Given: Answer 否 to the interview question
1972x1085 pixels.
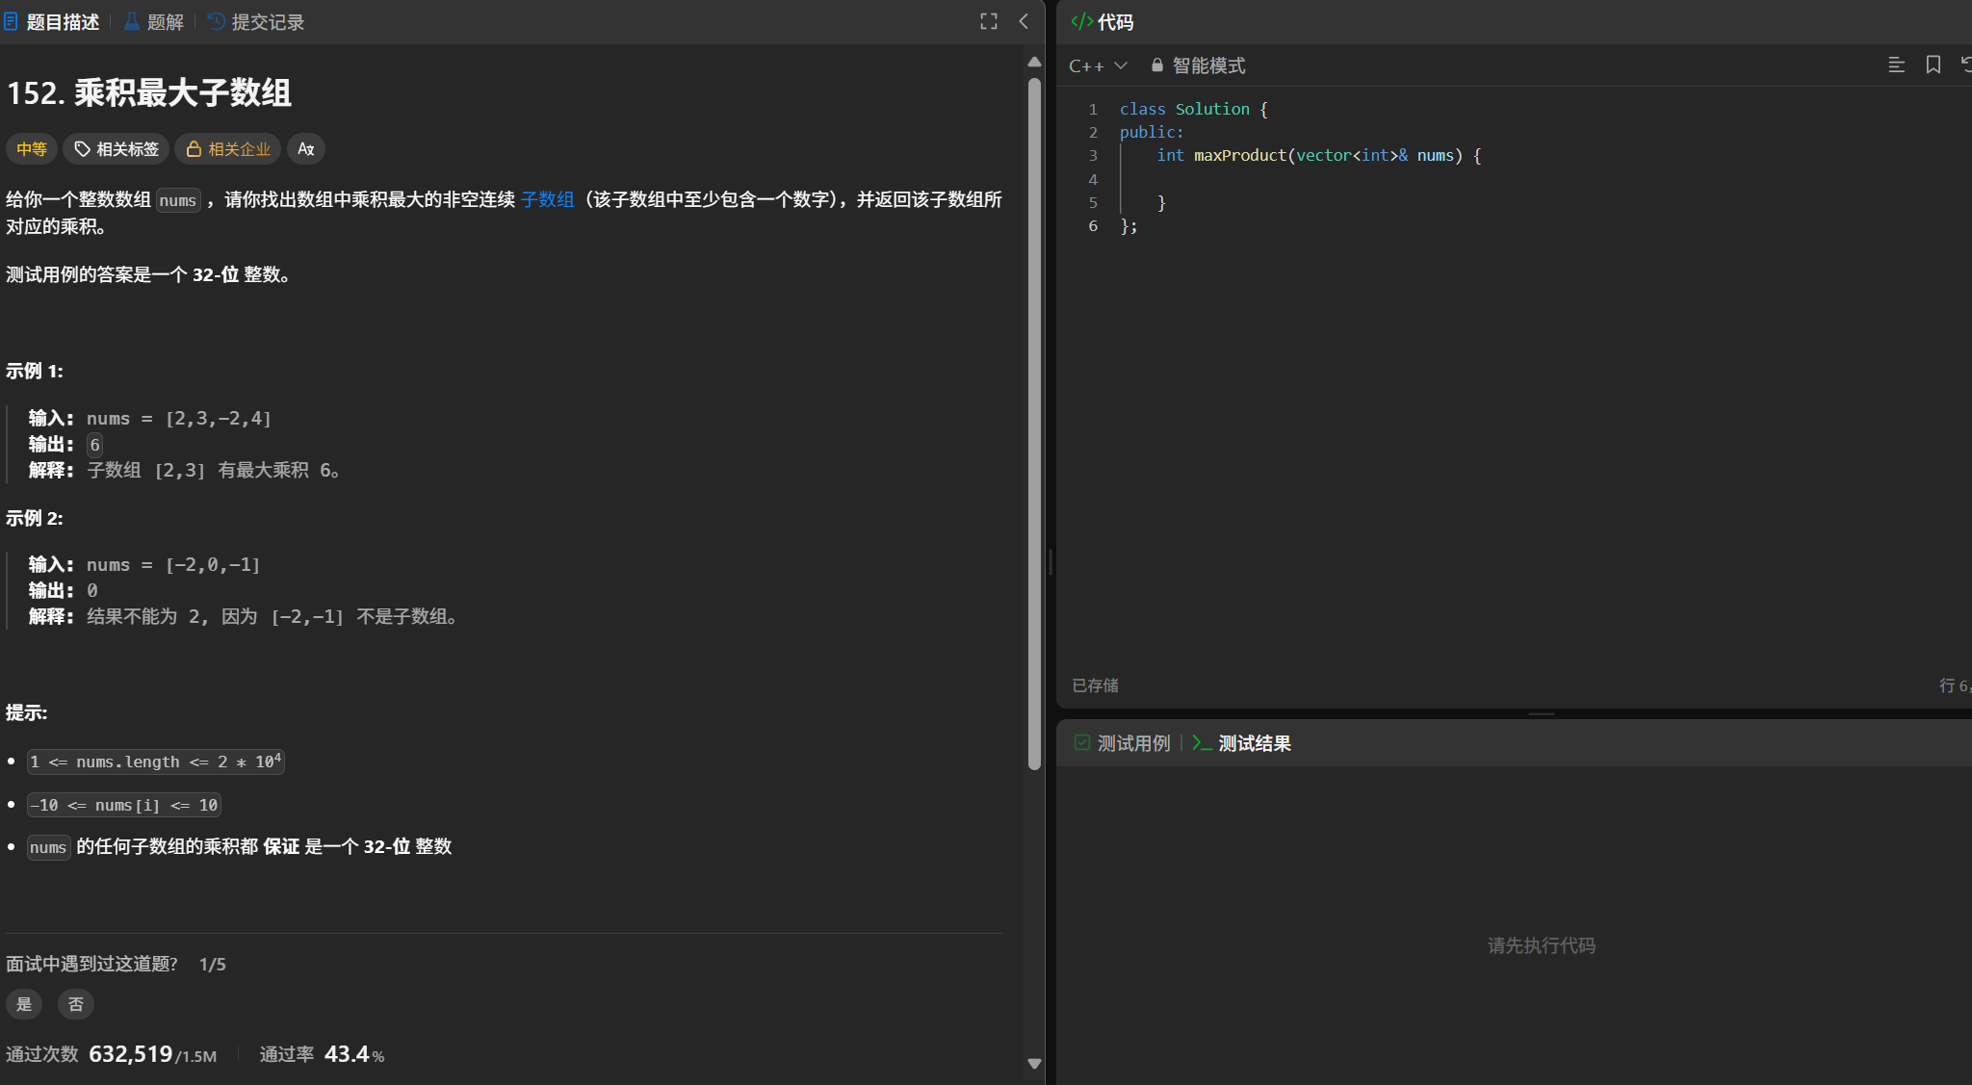Looking at the screenshot, I should tap(76, 1004).
